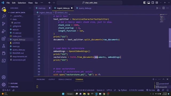Viewport: 171px width, 96px height.
Task: Open the View menu
Action: pyautogui.click(x=30, y=3)
